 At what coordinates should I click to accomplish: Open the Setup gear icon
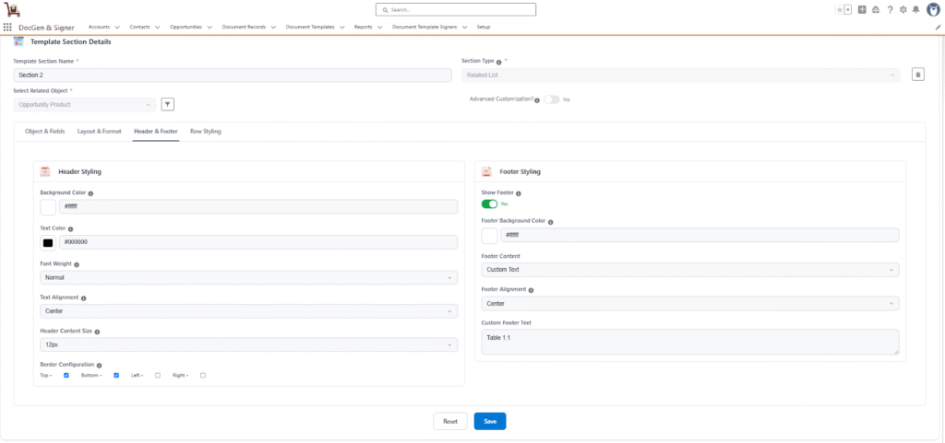coord(902,9)
